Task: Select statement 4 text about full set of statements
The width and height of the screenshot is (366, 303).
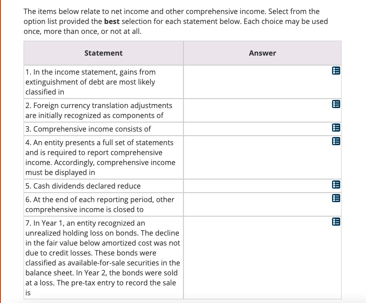Action: tap(103, 157)
